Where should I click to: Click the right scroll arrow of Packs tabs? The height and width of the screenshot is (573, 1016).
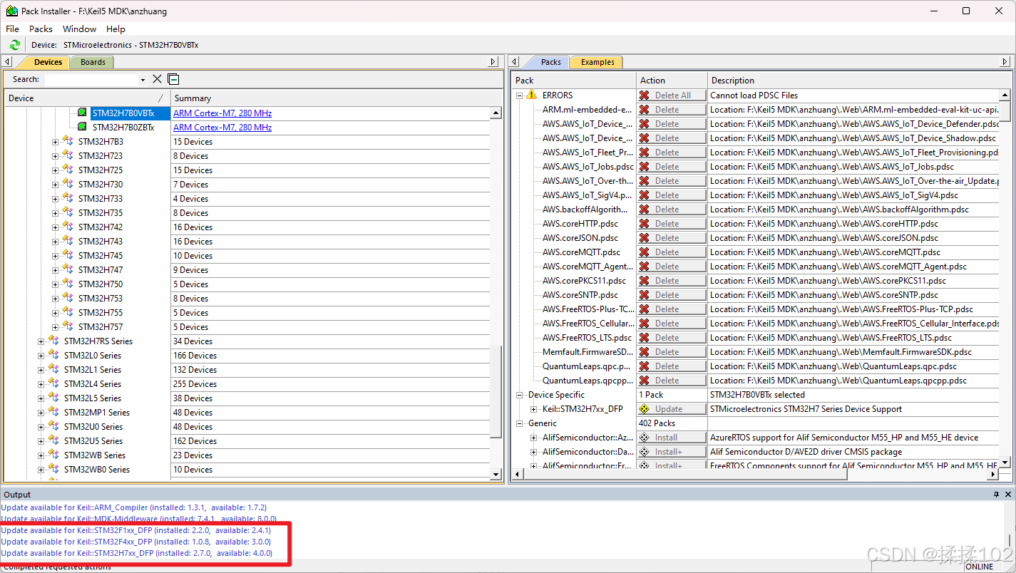(1006, 62)
